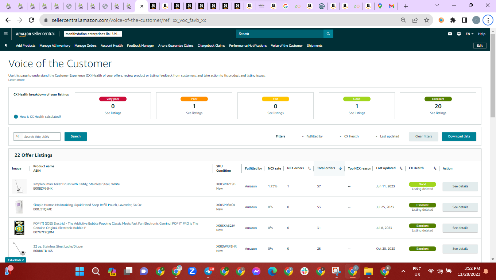Go to Manage All Inventory
This screenshot has width=496, height=280.
pos(55,46)
